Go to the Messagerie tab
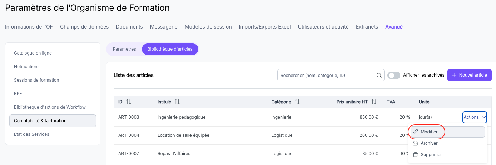The image size is (496, 165). coord(164,27)
